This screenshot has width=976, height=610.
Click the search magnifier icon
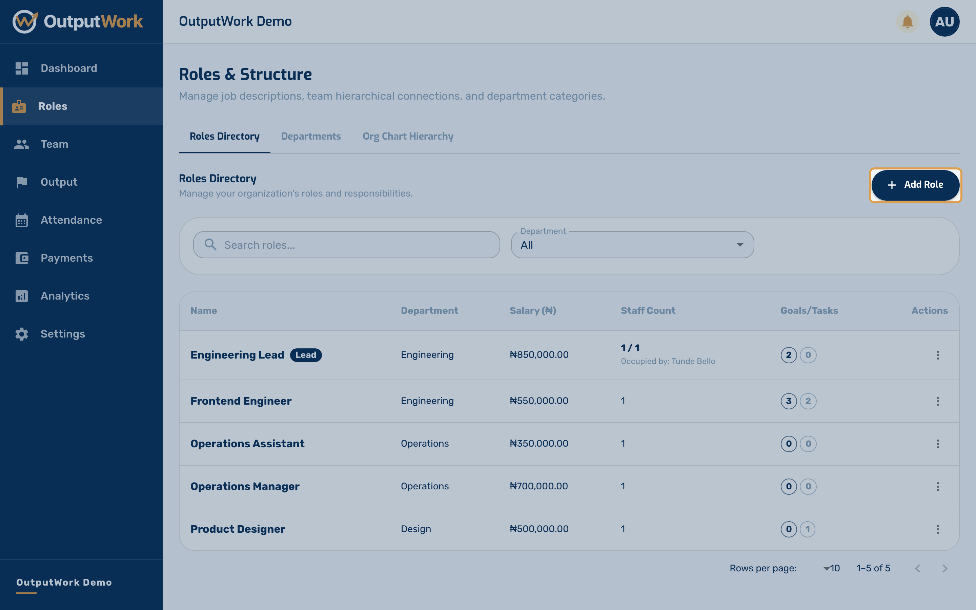point(210,244)
